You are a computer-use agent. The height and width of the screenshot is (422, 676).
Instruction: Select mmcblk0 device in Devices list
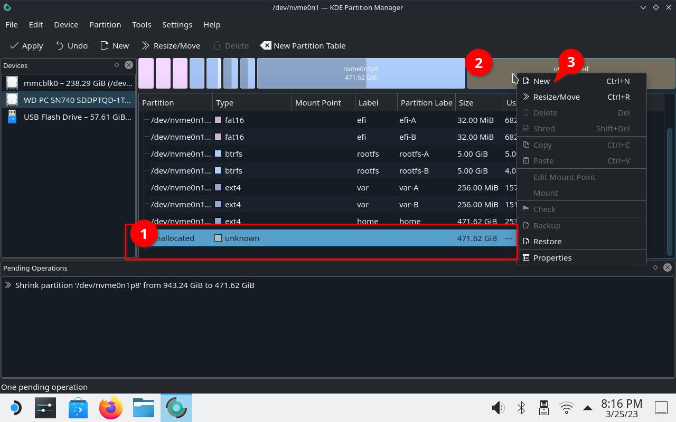point(69,83)
